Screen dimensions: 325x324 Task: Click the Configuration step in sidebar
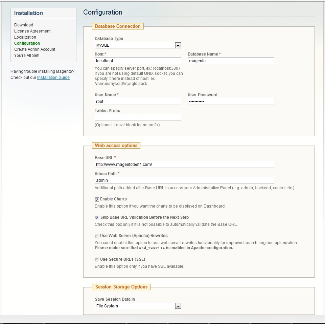(x=27, y=43)
